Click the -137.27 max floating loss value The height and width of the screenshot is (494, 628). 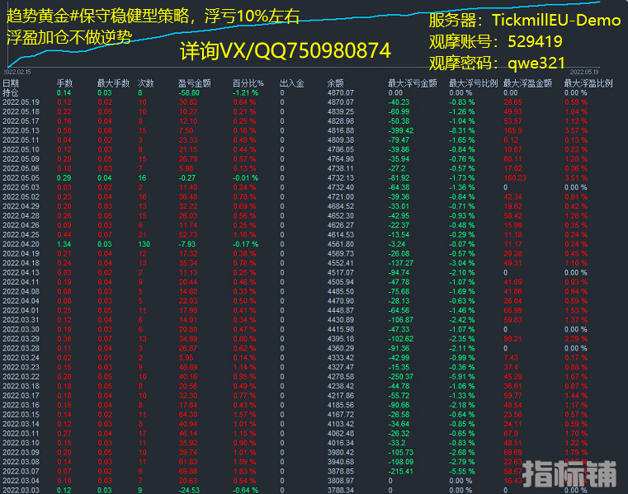click(401, 263)
